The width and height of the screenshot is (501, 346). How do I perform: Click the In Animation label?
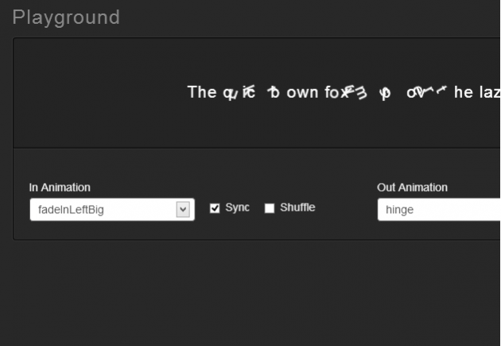tap(60, 188)
